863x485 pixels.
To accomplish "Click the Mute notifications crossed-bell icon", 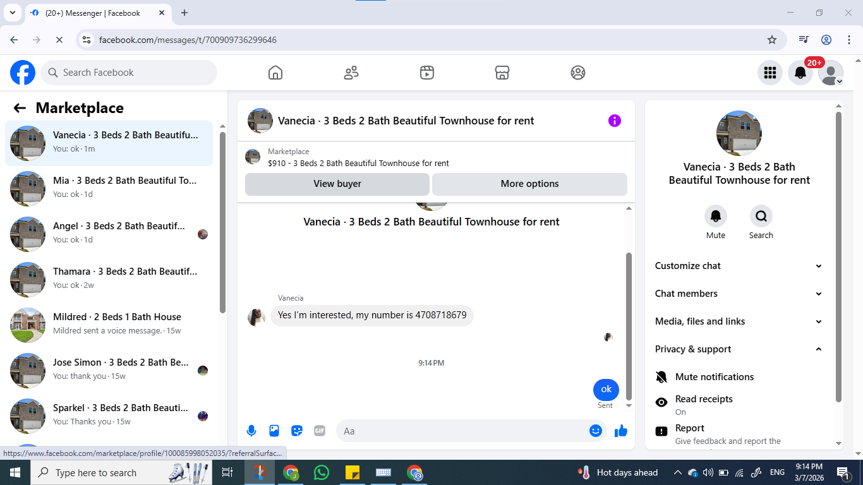I will coord(661,377).
